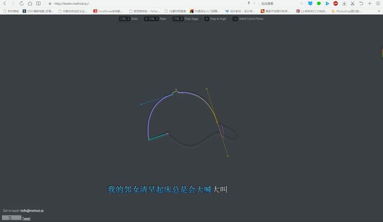Expand the bookmarks overflow chevron
The height and width of the screenshot is (222, 383).
(379, 11)
